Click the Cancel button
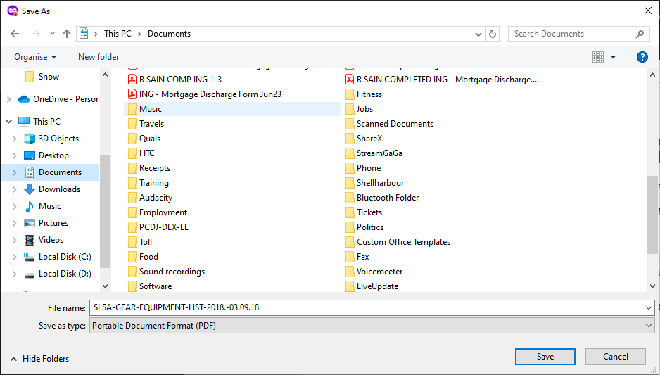 pyautogui.click(x=616, y=357)
